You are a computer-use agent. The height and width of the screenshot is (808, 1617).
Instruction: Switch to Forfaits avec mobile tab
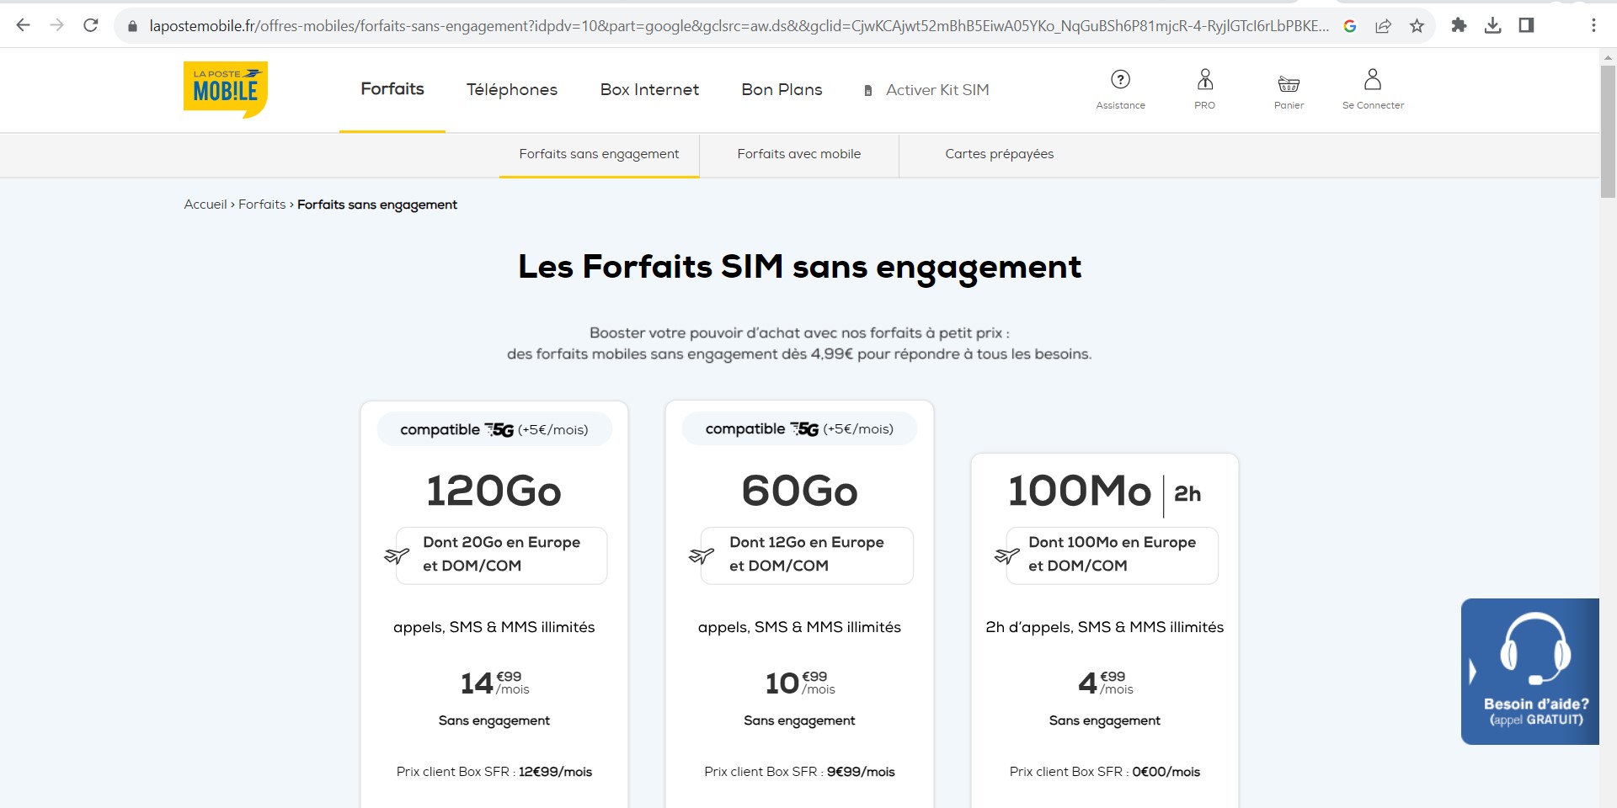coord(798,154)
